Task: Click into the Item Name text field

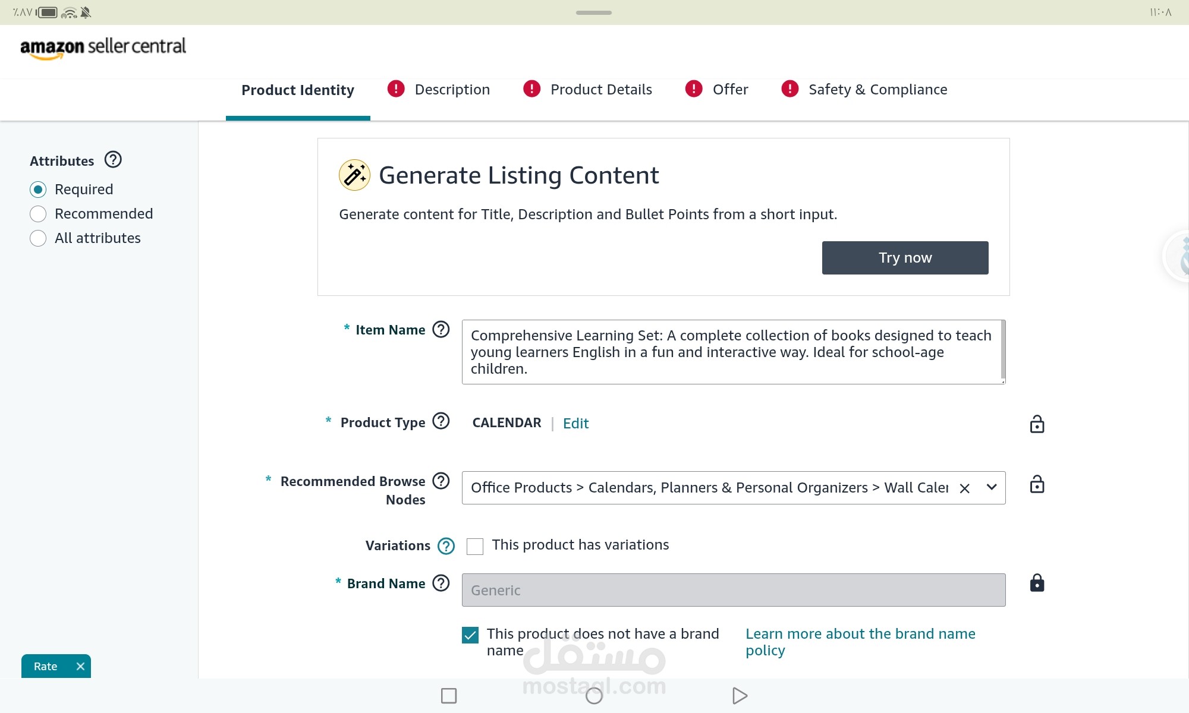Action: [731, 352]
